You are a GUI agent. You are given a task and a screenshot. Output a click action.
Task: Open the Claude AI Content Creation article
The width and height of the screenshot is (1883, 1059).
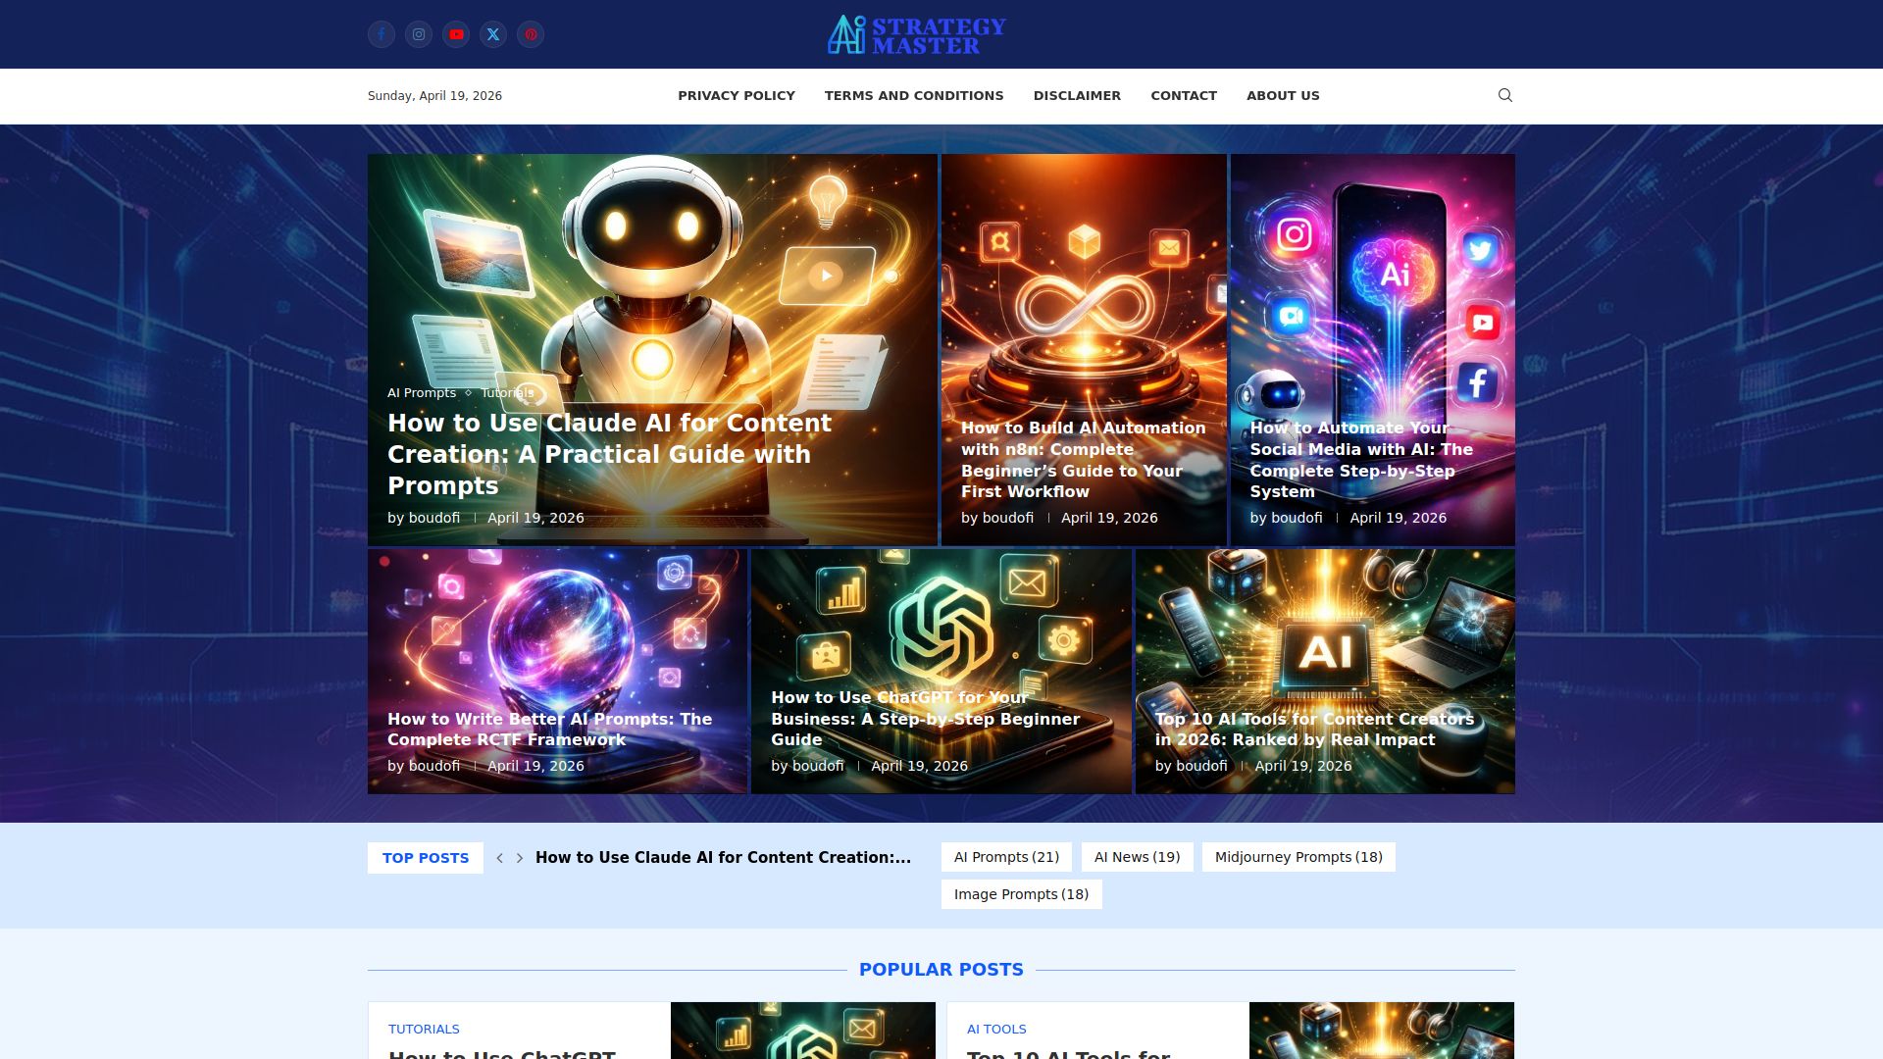tap(609, 454)
